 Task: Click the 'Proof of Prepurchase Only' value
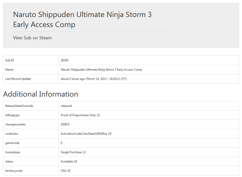point(78,115)
